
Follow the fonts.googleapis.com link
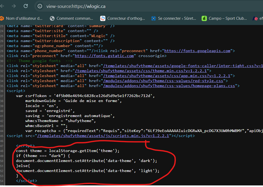coord(197,51)
